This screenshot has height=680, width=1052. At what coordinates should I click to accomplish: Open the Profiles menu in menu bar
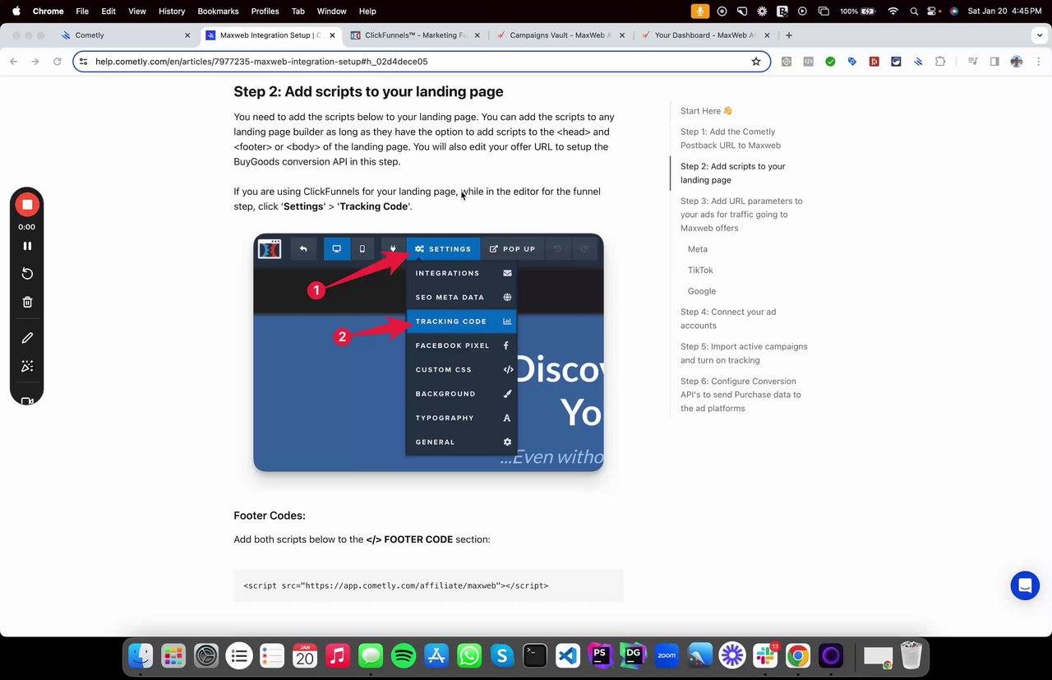click(x=265, y=11)
